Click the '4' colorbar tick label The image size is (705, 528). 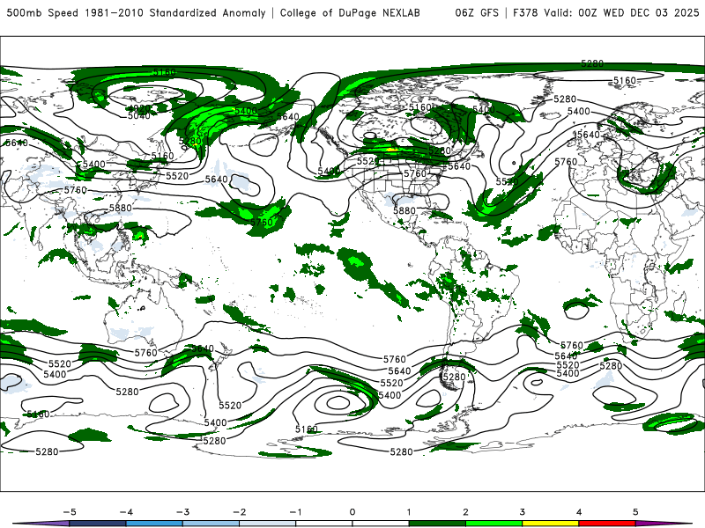point(579,512)
